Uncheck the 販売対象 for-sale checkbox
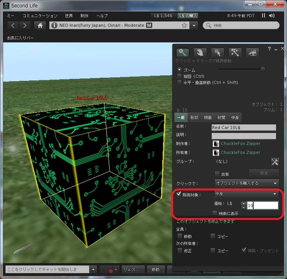 [179, 194]
